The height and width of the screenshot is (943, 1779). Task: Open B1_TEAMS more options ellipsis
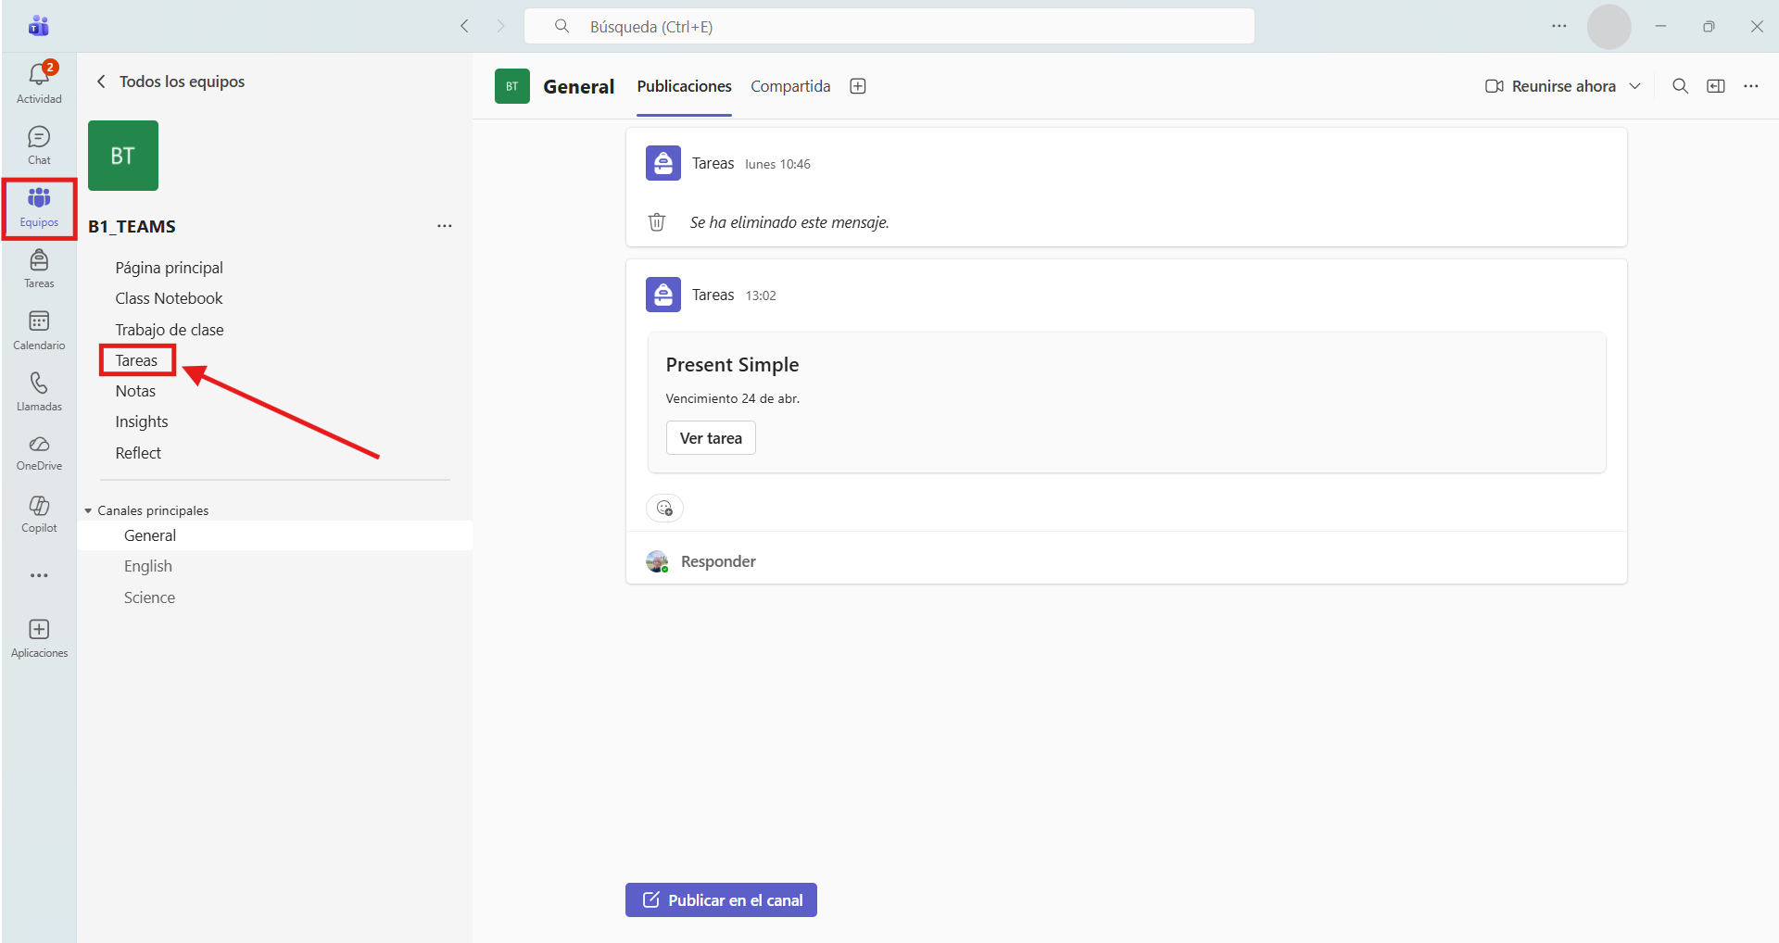click(x=445, y=226)
